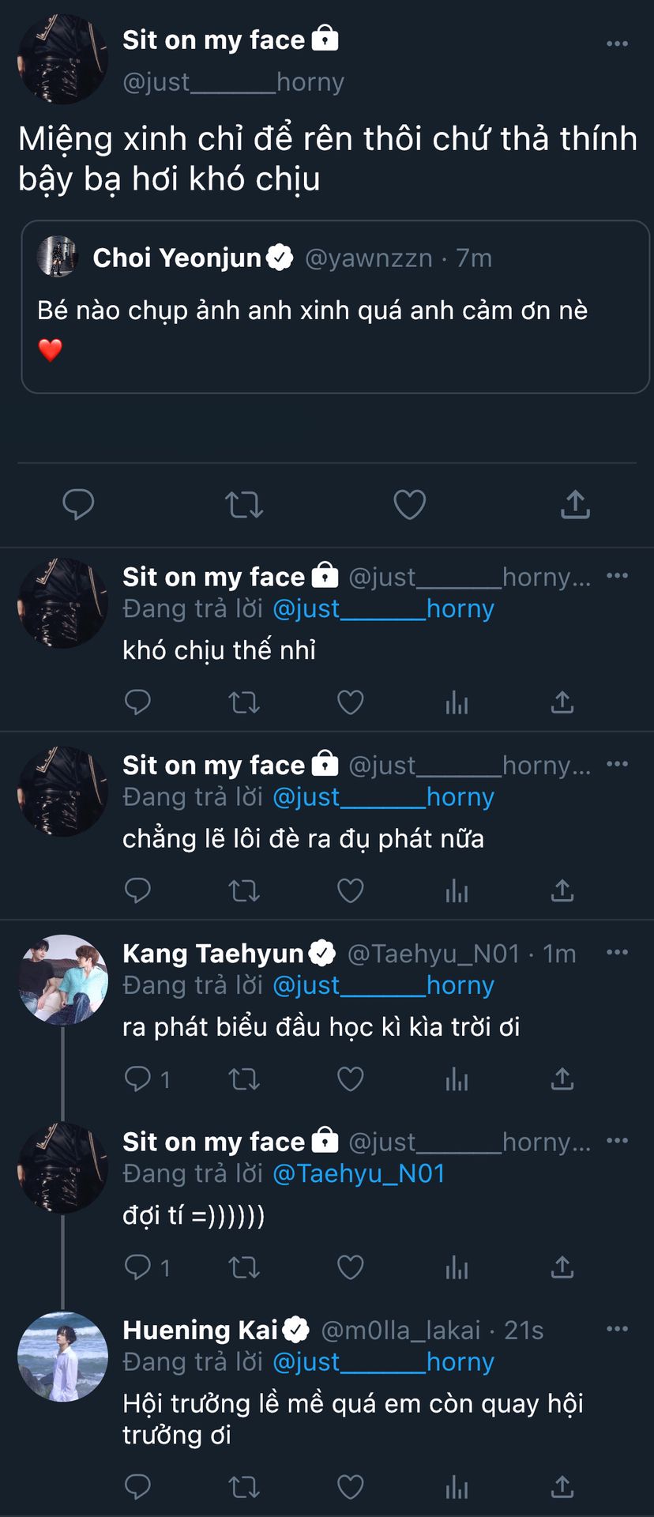The width and height of the screenshot is (654, 1517).
Task: Like Kang Taehyun's reply
Action: [x=351, y=1079]
